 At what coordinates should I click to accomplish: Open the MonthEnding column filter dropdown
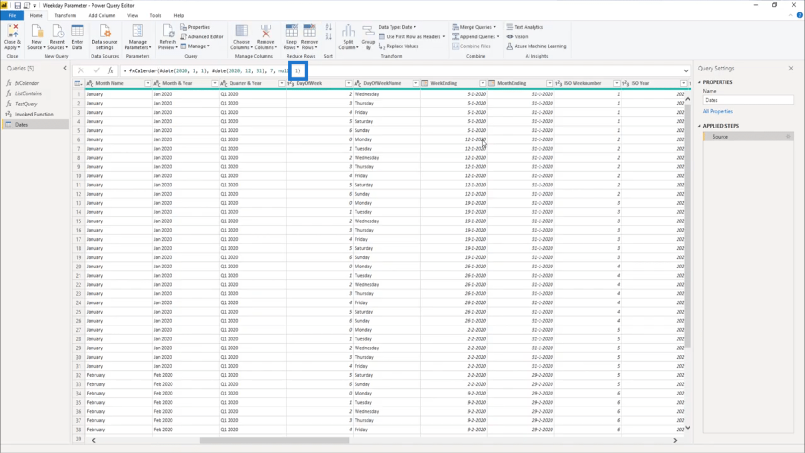550,83
